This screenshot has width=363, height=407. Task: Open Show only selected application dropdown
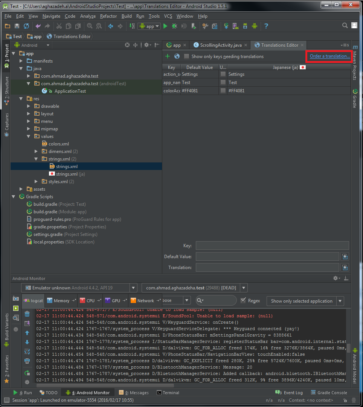click(340, 301)
